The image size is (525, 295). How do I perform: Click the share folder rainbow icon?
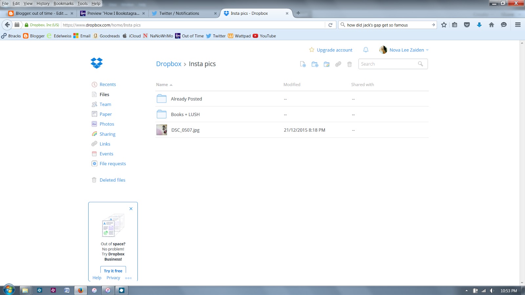tap(326, 64)
